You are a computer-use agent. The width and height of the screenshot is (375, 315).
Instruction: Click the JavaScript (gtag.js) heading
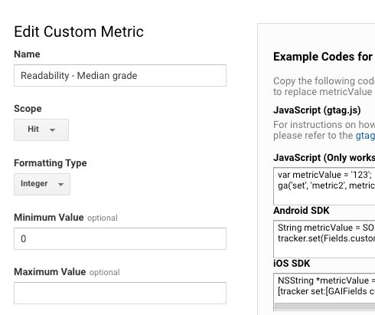pos(317,110)
